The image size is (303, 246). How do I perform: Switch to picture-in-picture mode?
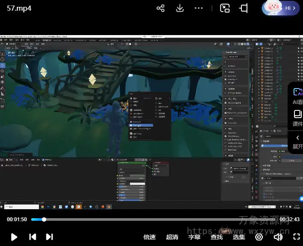[x=225, y=8]
